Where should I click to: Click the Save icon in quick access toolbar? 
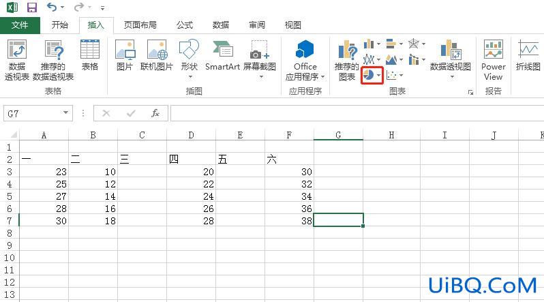pos(32,7)
